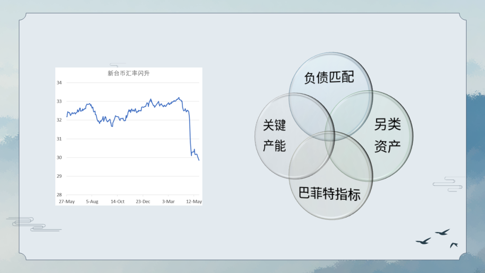
Task: Click x-axis label 3-Mar
Action: point(168,202)
